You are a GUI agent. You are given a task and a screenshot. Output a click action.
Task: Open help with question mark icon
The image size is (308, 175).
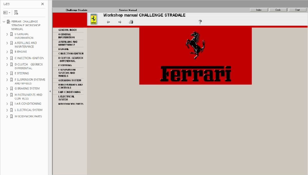[x=200, y=22]
